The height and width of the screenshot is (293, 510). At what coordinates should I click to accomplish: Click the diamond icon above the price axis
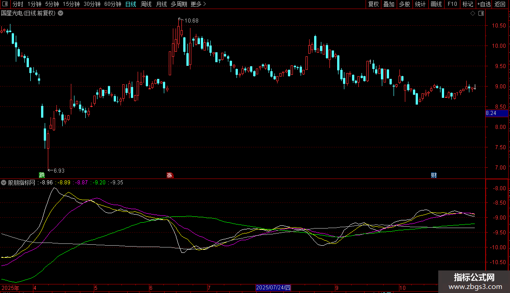[473, 14]
